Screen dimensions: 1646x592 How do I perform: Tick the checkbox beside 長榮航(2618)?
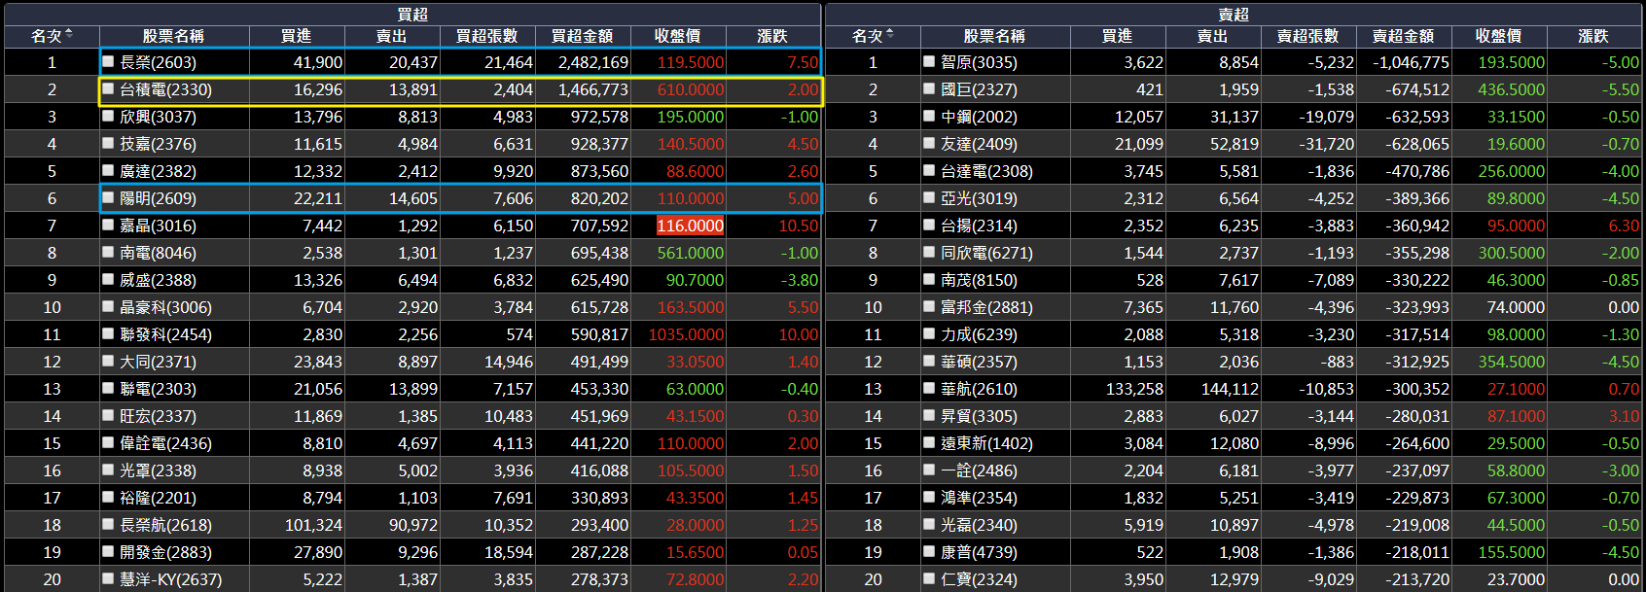pos(109,524)
